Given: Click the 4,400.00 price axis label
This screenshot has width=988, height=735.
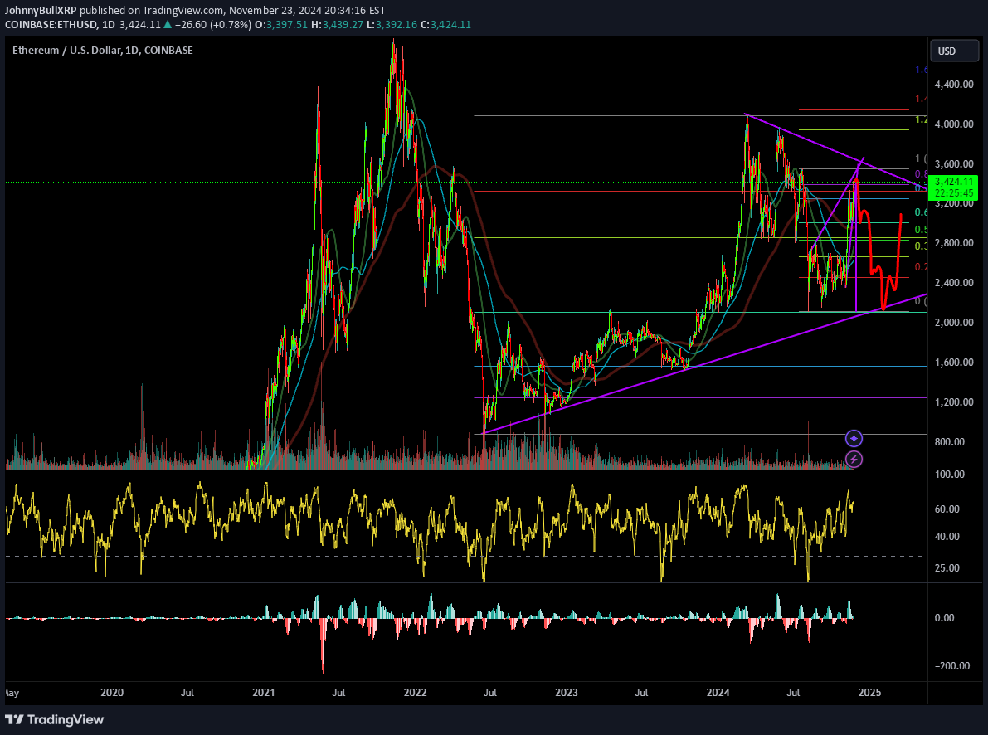Looking at the screenshot, I should tap(954, 85).
